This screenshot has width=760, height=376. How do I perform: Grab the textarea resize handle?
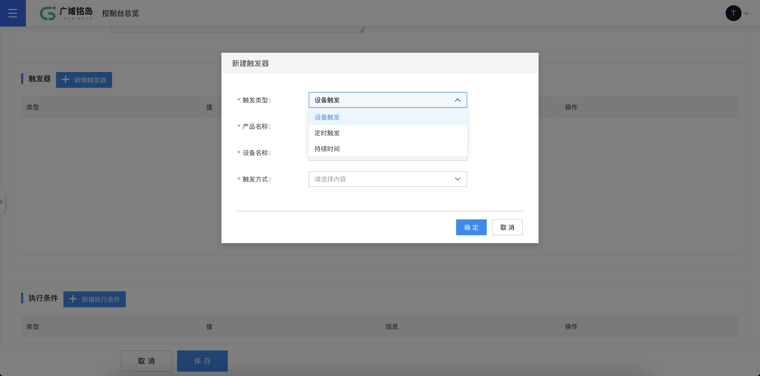[x=362, y=30]
